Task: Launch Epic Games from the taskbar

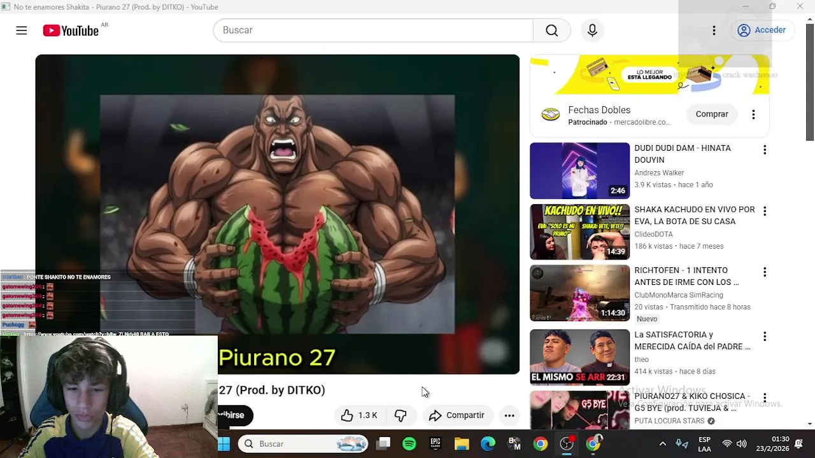Action: click(436, 444)
